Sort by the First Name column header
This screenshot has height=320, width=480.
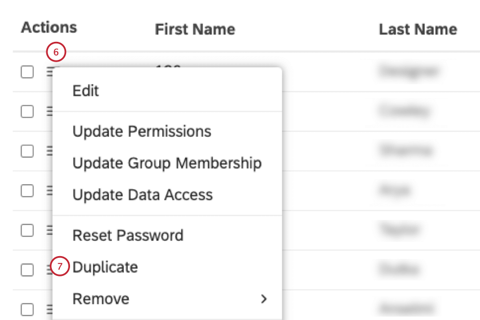[x=195, y=29]
